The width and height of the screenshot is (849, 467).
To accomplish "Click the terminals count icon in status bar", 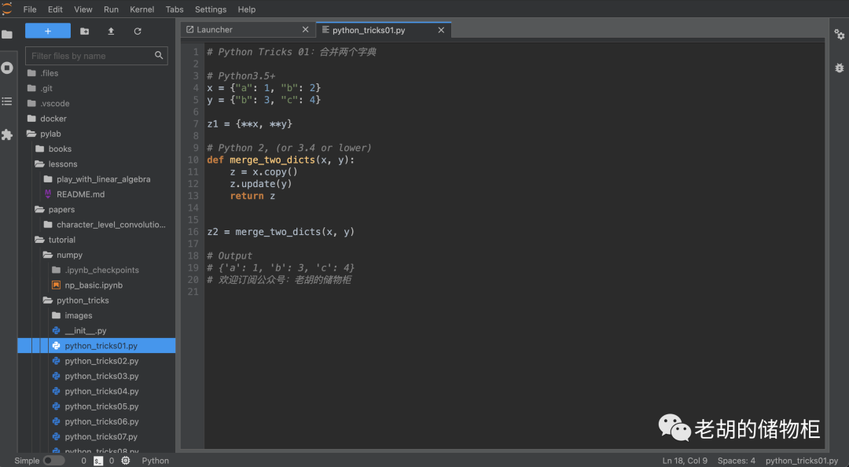I will (98, 461).
